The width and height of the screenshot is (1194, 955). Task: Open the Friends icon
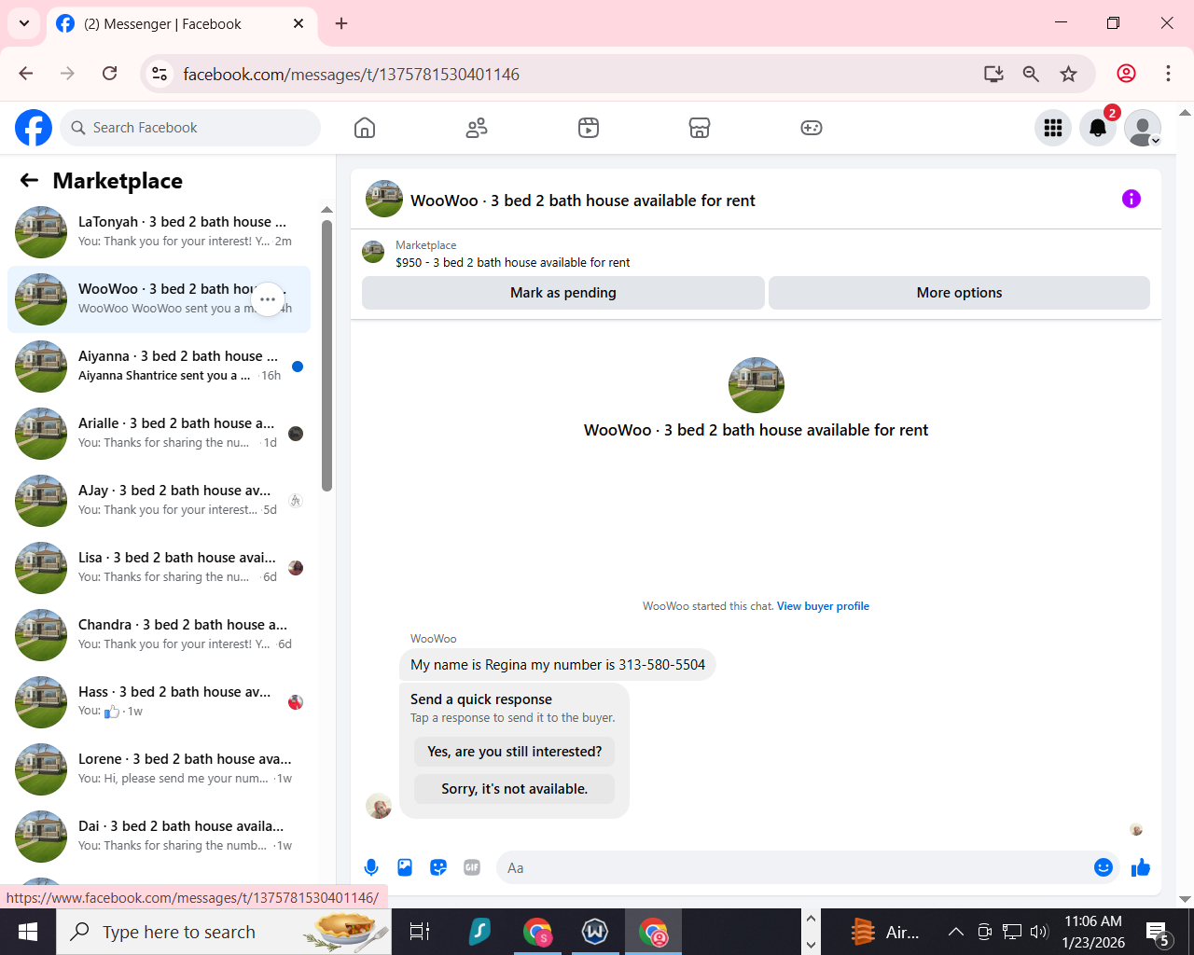477,128
